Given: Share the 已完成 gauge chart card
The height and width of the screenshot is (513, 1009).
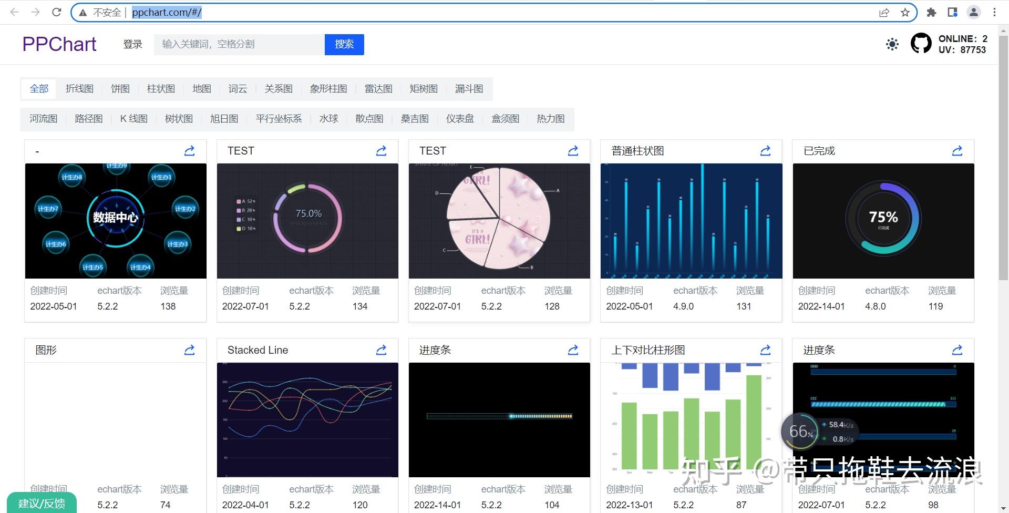Looking at the screenshot, I should tap(957, 151).
